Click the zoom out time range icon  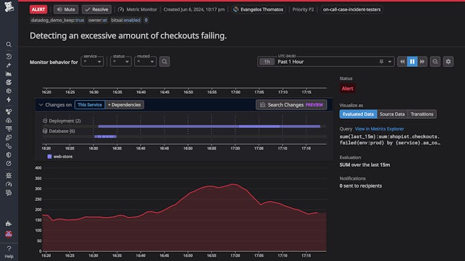pos(435,61)
